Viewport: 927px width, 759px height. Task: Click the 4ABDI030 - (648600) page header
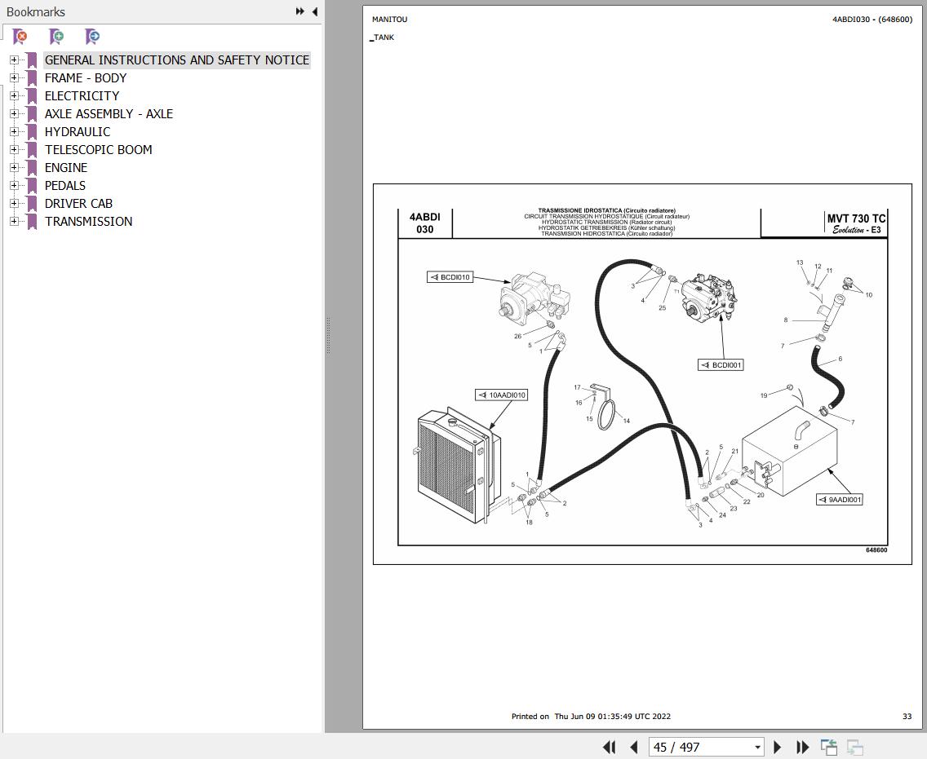(x=872, y=20)
